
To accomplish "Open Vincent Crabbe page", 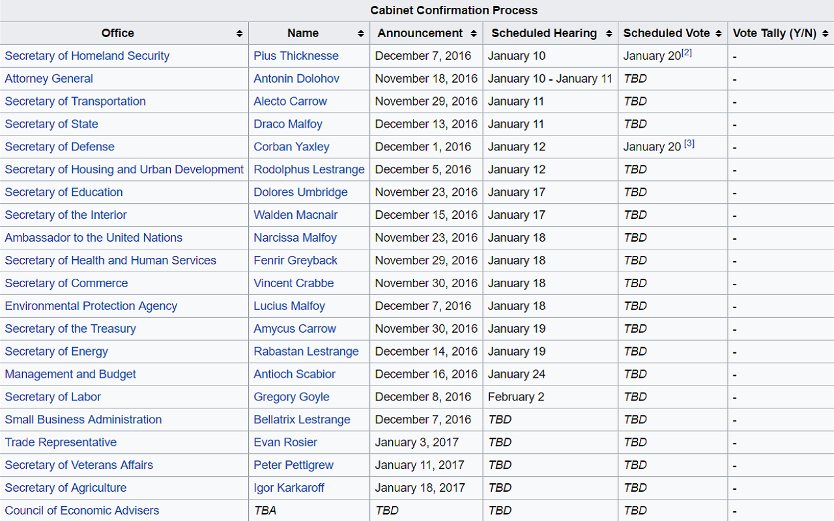I will (294, 283).
